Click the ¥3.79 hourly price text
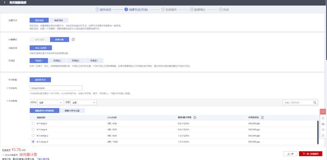This screenshot has width=327, height=160. coord(16,149)
